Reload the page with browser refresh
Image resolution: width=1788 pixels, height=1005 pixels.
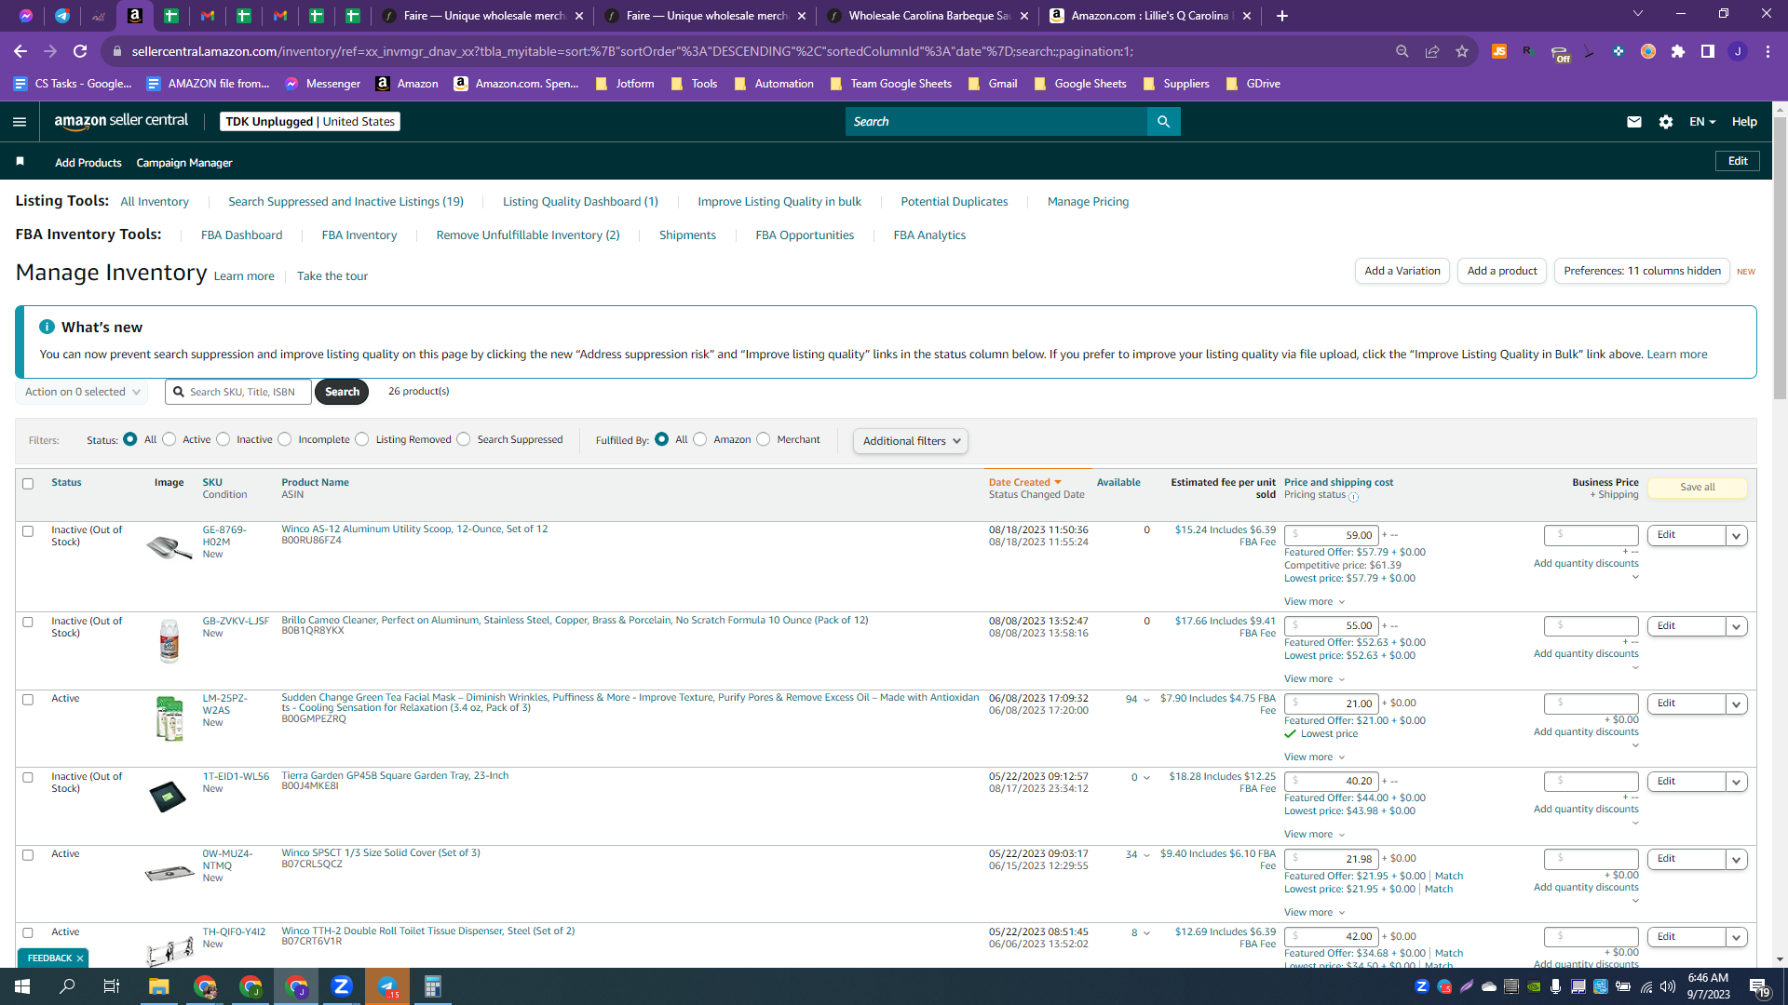click(x=80, y=51)
